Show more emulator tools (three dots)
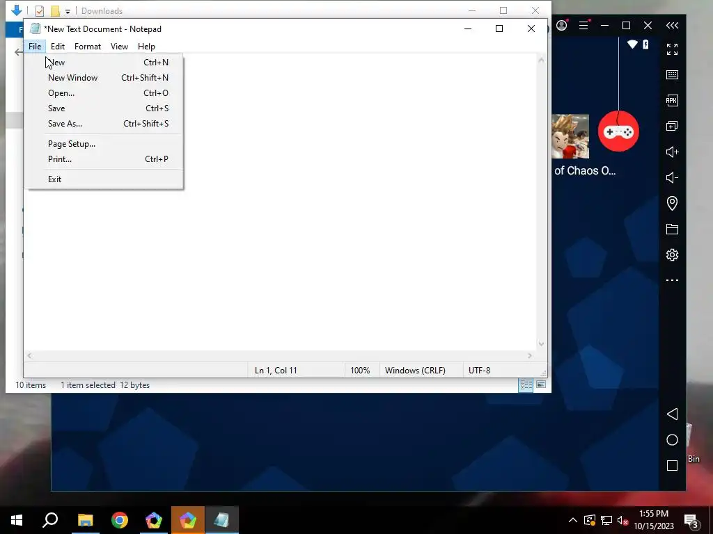The height and width of the screenshot is (534, 713). tap(672, 280)
